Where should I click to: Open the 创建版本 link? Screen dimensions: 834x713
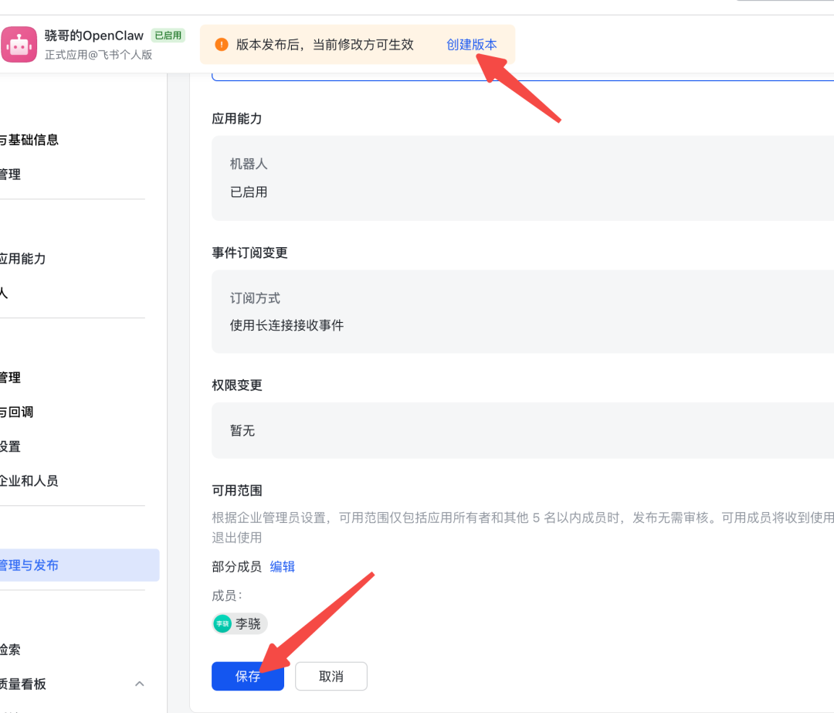472,45
